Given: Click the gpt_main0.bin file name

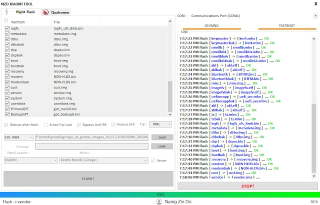Looking at the screenshot, I should pos(65,108).
